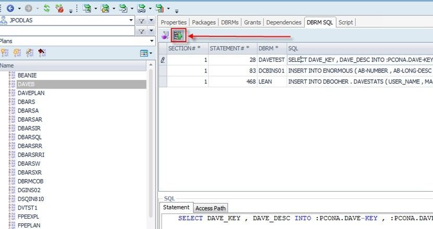Select the DAVEPLAN plan

(31, 93)
